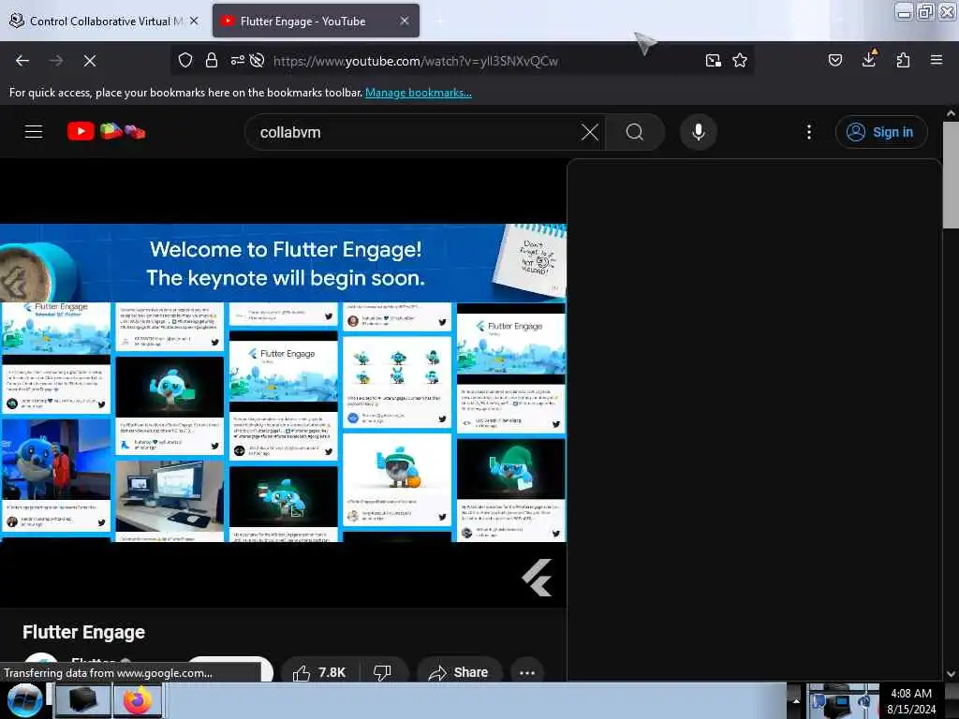Share the Flutter Engage video
This screenshot has width=959, height=719.
459,672
